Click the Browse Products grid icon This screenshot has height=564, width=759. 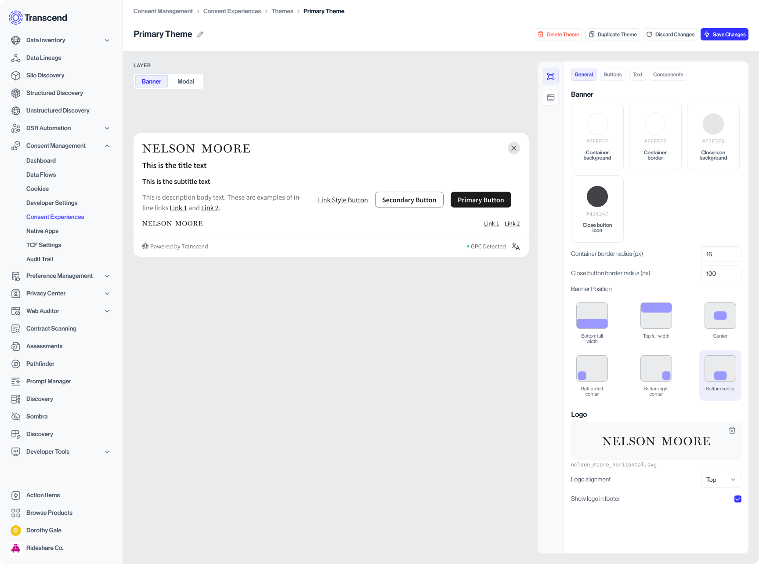(16, 513)
